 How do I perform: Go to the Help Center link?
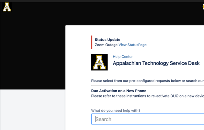[123, 57]
